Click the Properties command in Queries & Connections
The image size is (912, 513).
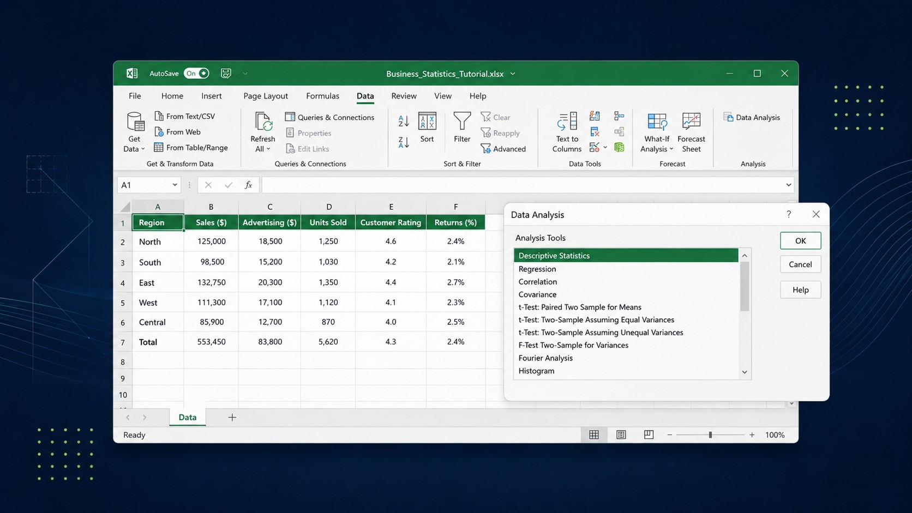click(x=309, y=133)
